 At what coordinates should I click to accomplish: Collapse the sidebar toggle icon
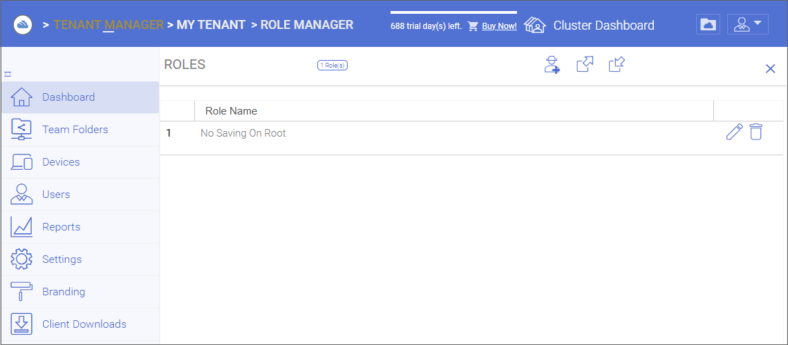point(8,75)
